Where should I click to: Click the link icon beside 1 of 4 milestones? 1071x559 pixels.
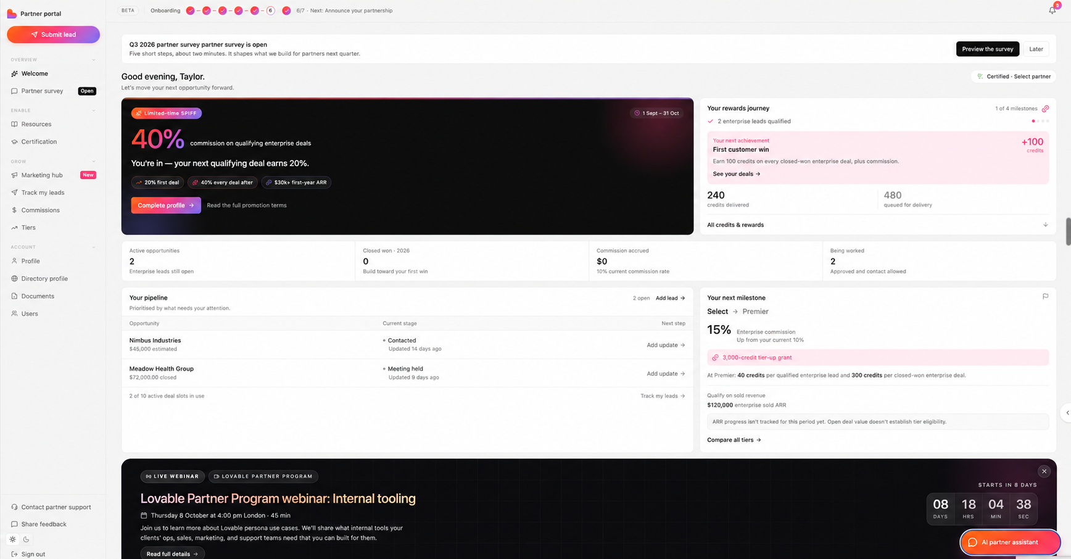pos(1045,109)
